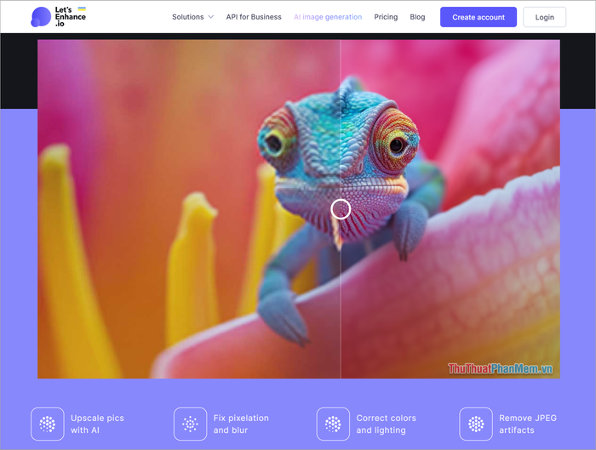Expand the Solutions dropdown menu
Screen dimensions: 596x450
(x=192, y=17)
